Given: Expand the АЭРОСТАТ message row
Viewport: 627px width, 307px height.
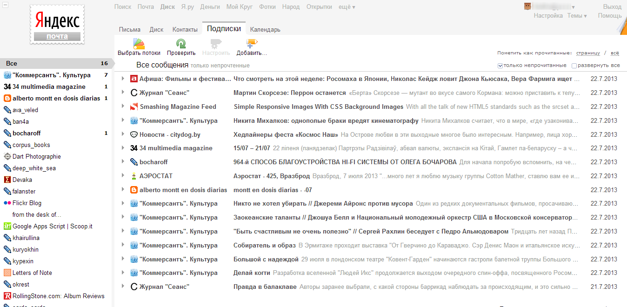Looking at the screenshot, I should pos(123,176).
